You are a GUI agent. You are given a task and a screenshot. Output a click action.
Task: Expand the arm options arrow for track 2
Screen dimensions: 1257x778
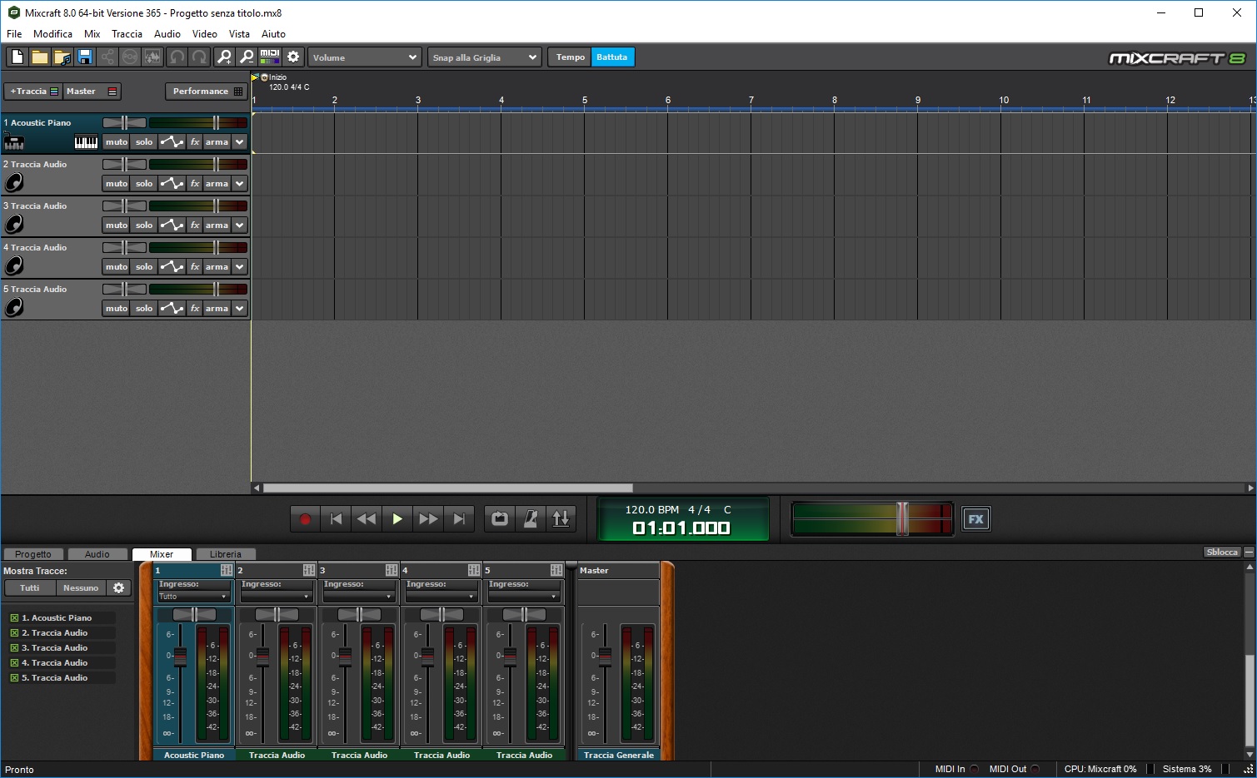(240, 184)
